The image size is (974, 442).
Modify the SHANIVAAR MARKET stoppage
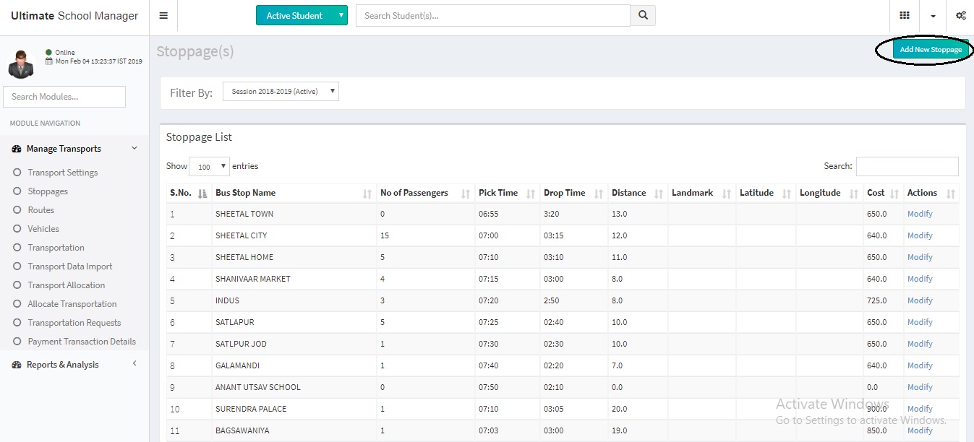[920, 279]
